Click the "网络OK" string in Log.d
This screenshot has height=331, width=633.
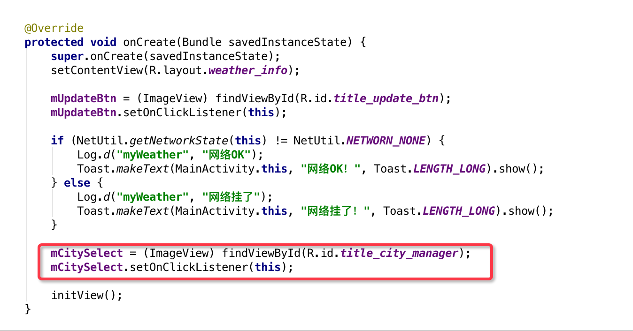pyautogui.click(x=227, y=155)
